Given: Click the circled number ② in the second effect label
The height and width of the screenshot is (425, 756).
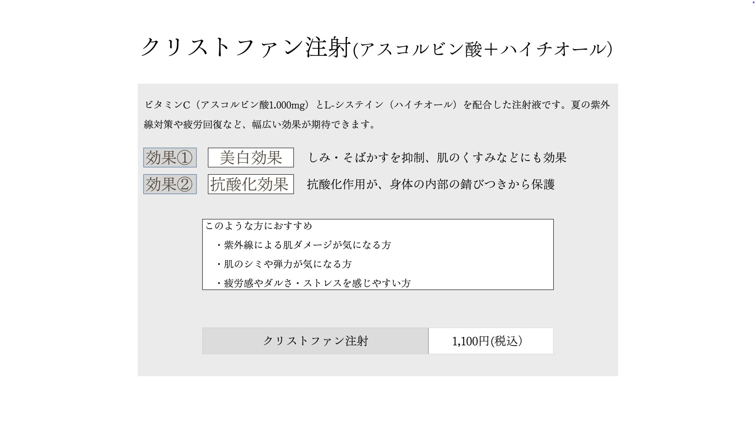Looking at the screenshot, I should (x=185, y=185).
